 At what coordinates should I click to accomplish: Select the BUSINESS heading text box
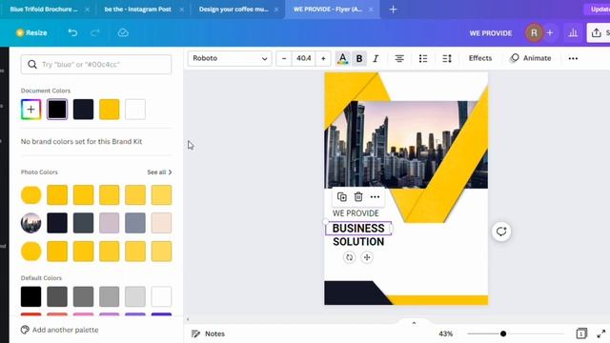click(358, 229)
